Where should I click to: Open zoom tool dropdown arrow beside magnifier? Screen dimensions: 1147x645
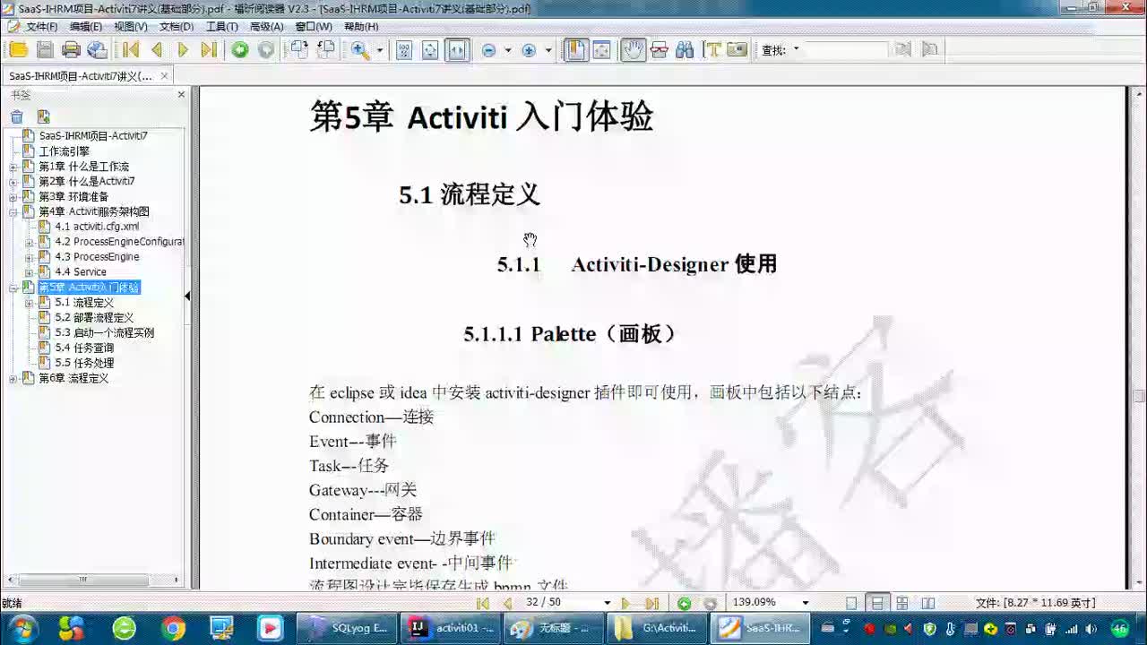379,50
